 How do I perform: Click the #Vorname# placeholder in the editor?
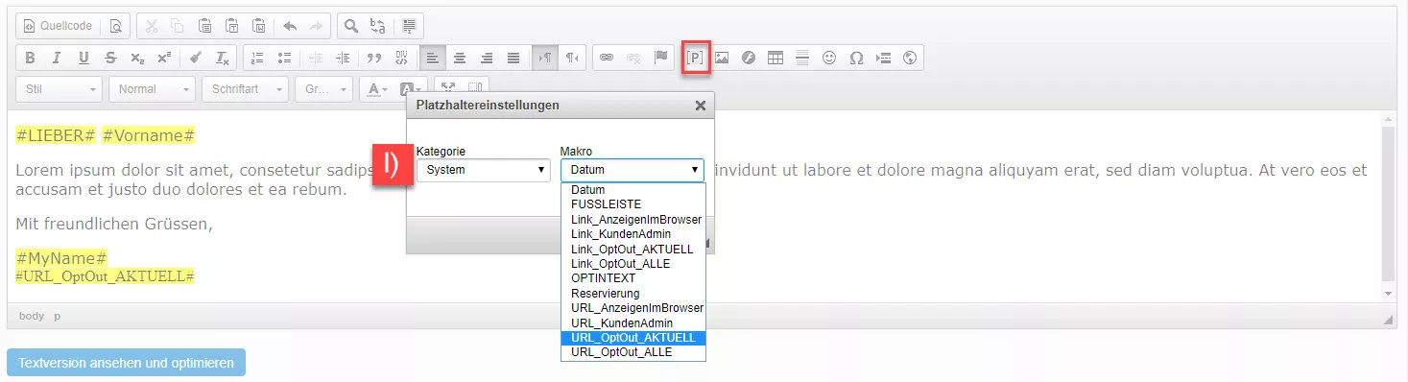pos(149,135)
